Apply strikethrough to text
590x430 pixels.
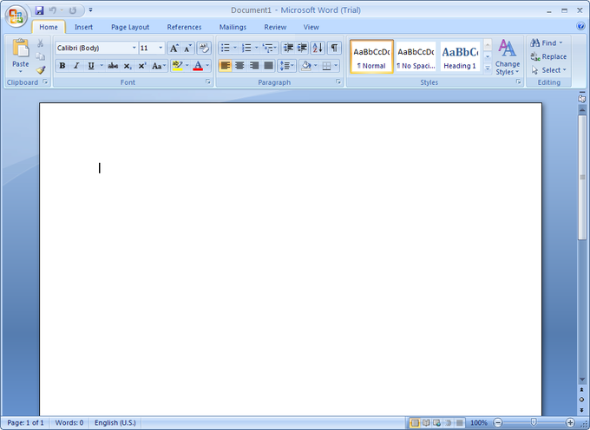pos(113,66)
